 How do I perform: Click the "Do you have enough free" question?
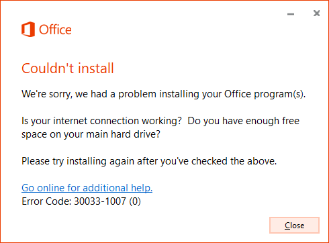tap(243, 121)
